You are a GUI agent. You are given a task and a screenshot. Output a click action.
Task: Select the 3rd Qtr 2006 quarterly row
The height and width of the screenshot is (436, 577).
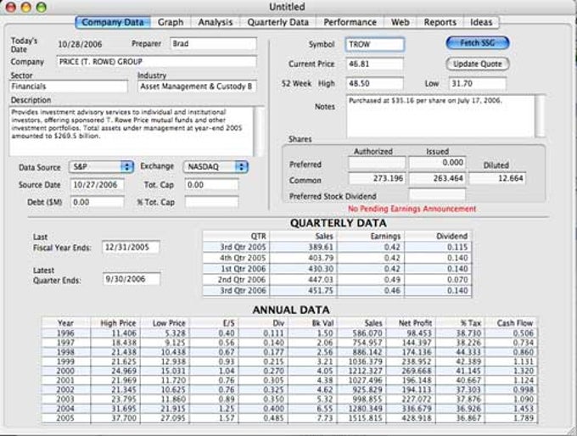pos(337,291)
